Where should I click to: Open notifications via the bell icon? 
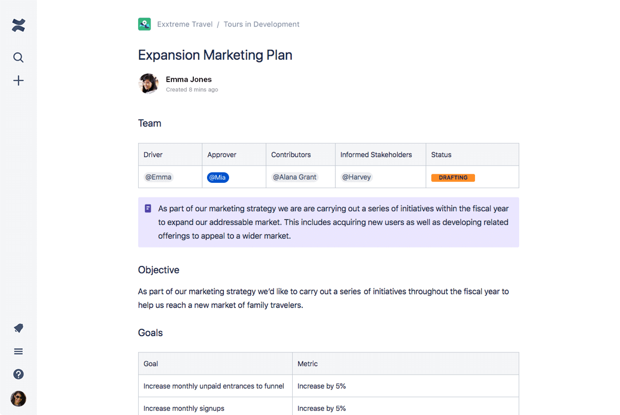point(18,328)
